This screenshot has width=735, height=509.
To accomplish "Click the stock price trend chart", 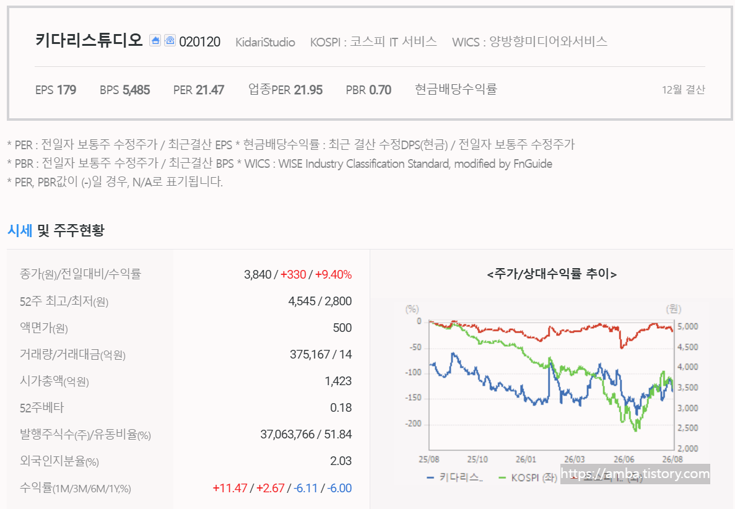I will point(551,385).
